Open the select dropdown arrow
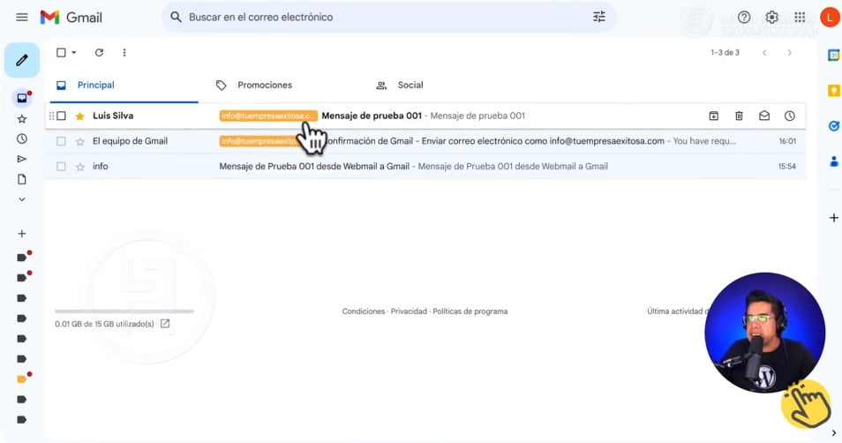Screen dimensions: 842x443 74,53
